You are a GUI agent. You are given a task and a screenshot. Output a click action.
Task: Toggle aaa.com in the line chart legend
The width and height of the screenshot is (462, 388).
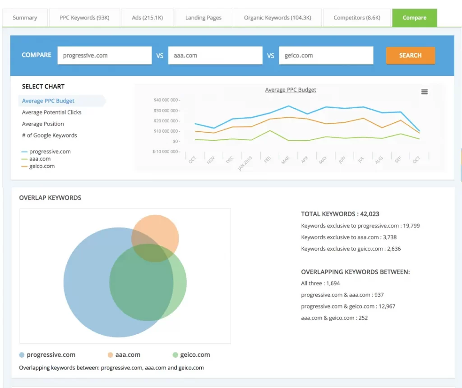pyautogui.click(x=36, y=159)
